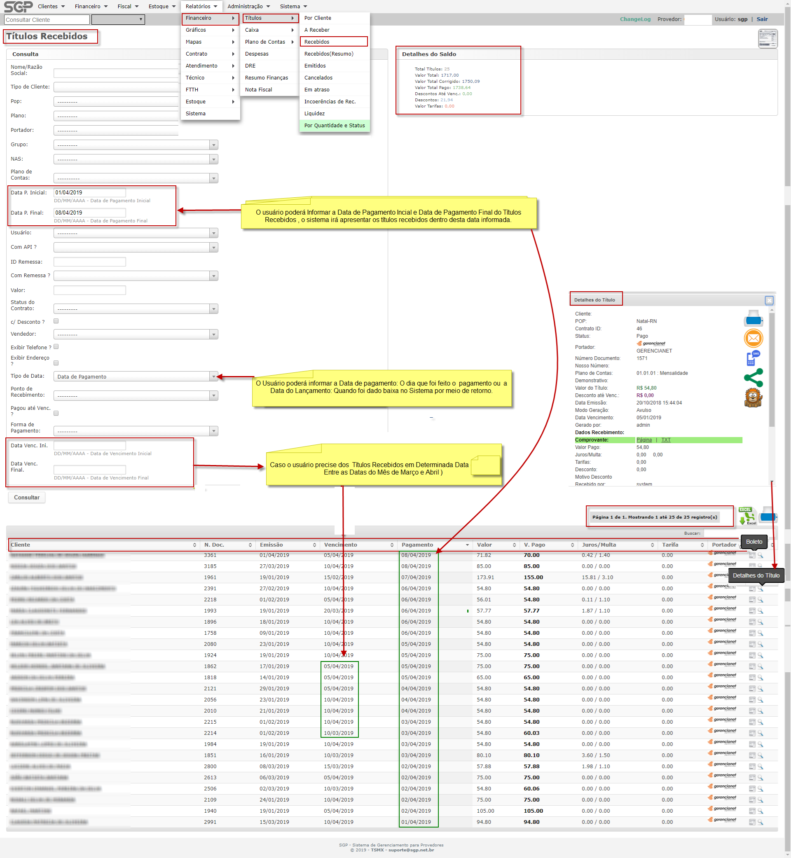The image size is (791, 858).
Task: Click the SMS phone icon
Action: click(753, 358)
